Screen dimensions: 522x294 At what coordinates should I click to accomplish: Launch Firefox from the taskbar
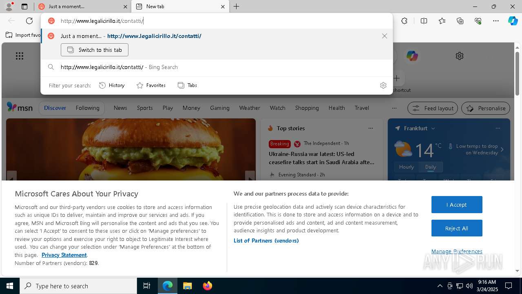coord(207,286)
